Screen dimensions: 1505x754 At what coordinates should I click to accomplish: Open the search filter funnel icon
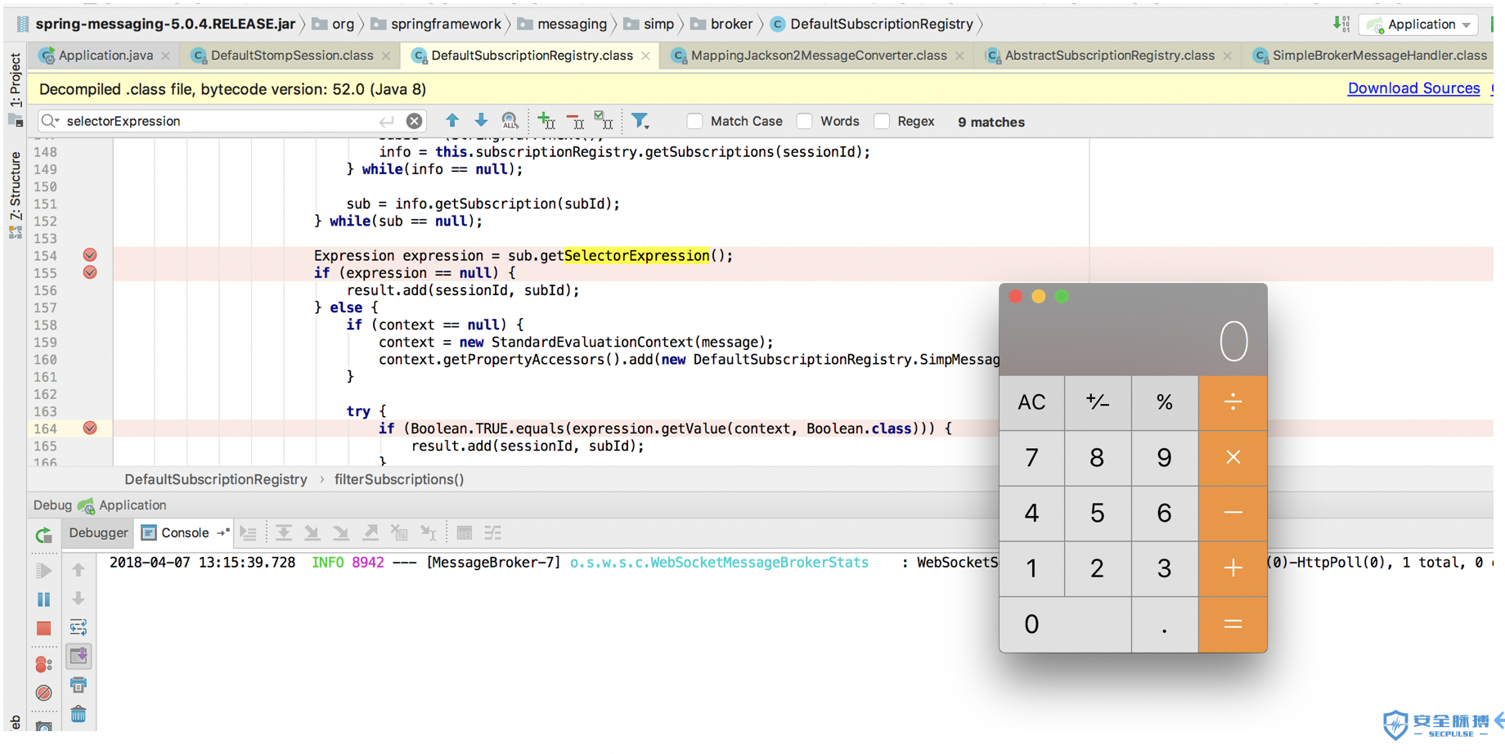tap(640, 121)
